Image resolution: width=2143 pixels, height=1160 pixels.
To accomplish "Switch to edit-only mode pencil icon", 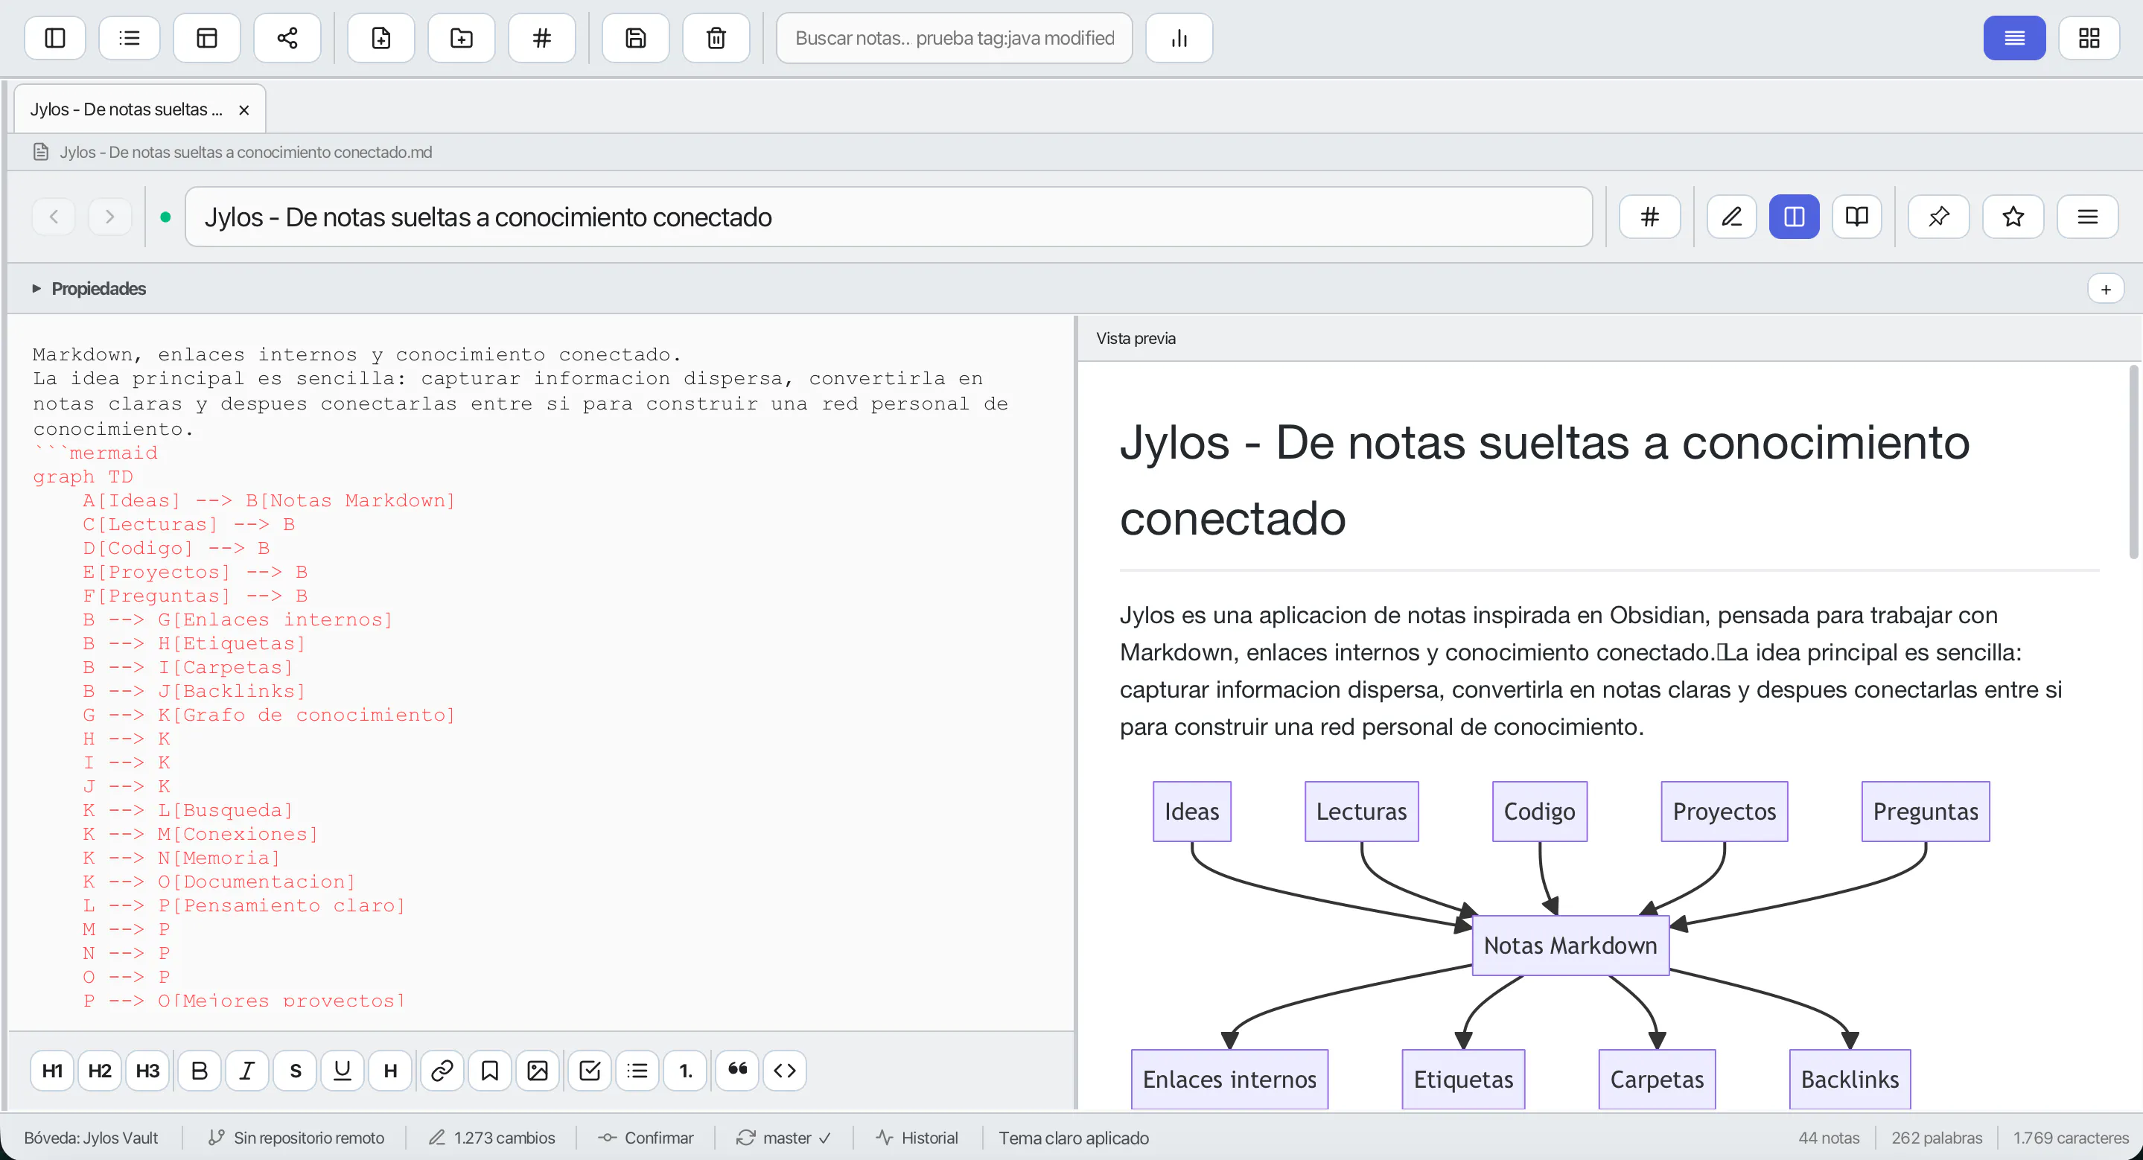I will pyautogui.click(x=1731, y=217).
